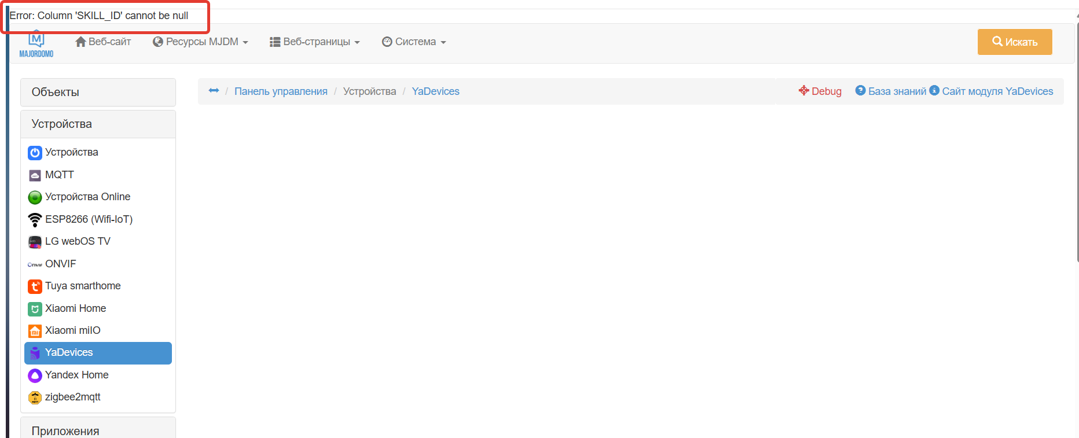Click the double-arrow toggle icon in breadcrumb
Image resolution: width=1079 pixels, height=438 pixels.
[x=214, y=91]
